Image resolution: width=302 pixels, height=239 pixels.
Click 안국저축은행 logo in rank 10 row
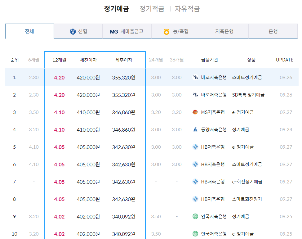click(x=195, y=234)
